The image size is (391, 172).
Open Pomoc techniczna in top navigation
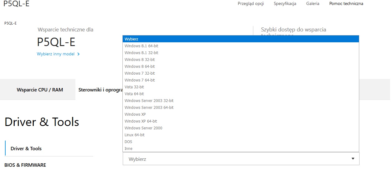click(346, 4)
